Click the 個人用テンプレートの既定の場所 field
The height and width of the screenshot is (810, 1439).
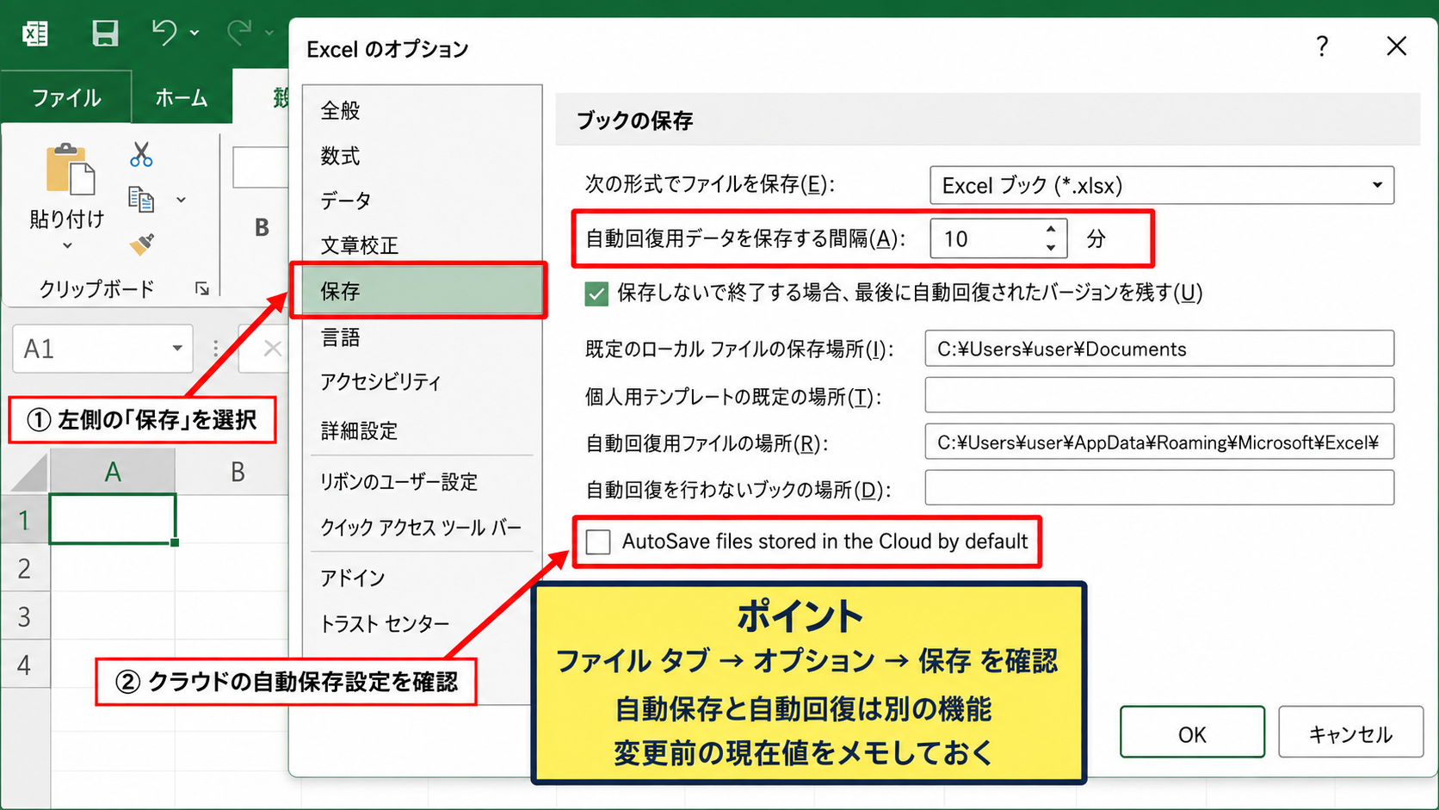click(1159, 395)
